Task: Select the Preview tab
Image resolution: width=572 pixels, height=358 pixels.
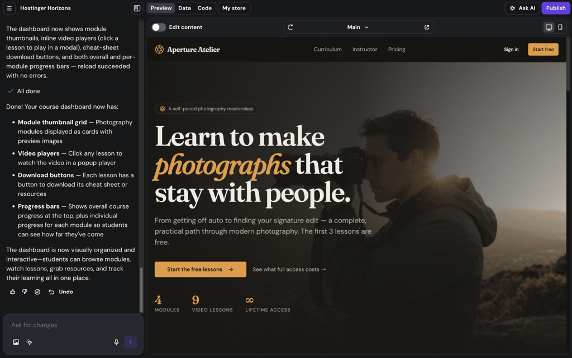Action: point(161,8)
